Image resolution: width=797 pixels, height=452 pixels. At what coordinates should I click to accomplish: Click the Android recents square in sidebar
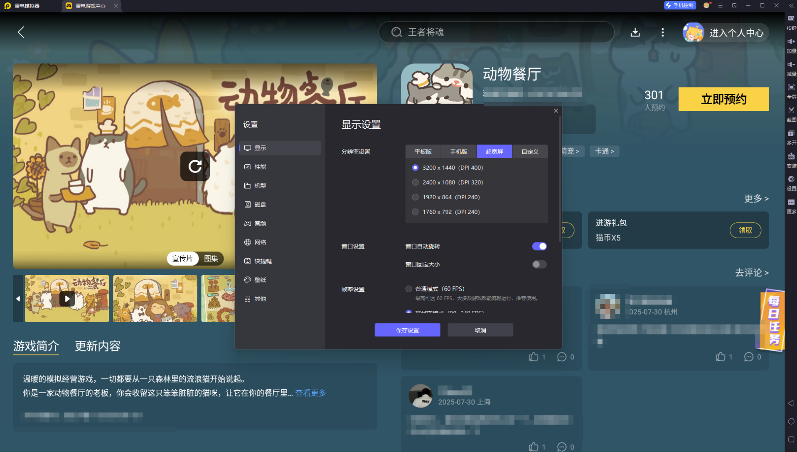791,439
